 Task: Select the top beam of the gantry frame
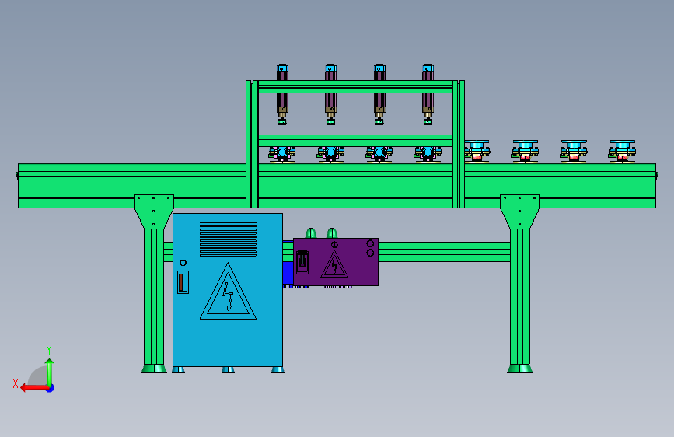click(355, 86)
